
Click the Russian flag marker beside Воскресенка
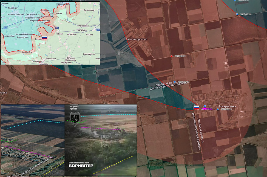[x=196, y=107]
